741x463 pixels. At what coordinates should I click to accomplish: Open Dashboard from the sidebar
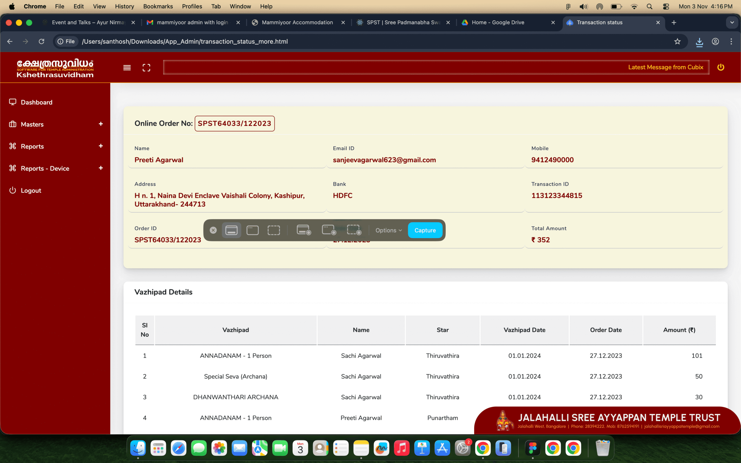point(36,102)
